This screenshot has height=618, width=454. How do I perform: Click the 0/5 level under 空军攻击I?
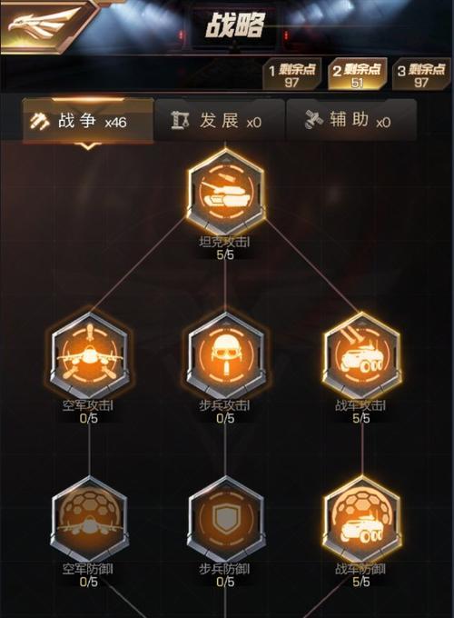pyautogui.click(x=89, y=418)
